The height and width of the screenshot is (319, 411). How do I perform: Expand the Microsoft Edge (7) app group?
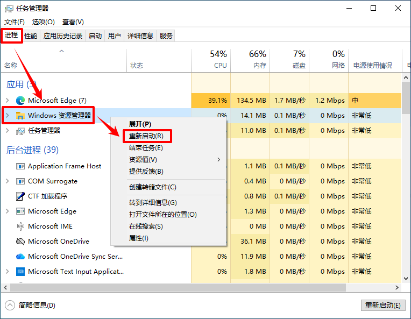tap(8, 101)
